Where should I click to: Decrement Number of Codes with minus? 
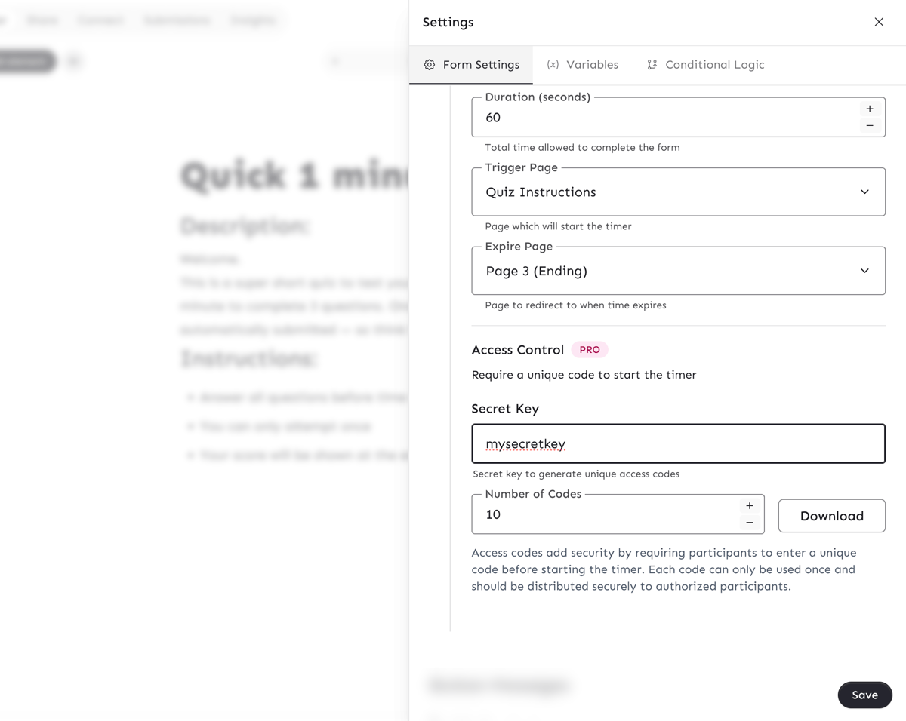(x=750, y=523)
